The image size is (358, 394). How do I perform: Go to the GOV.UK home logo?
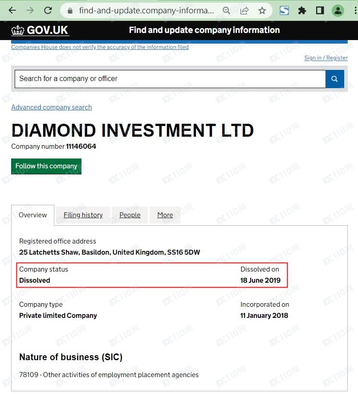[40, 30]
